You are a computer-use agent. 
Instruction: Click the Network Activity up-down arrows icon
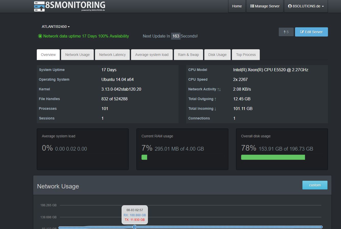(x=219, y=89)
